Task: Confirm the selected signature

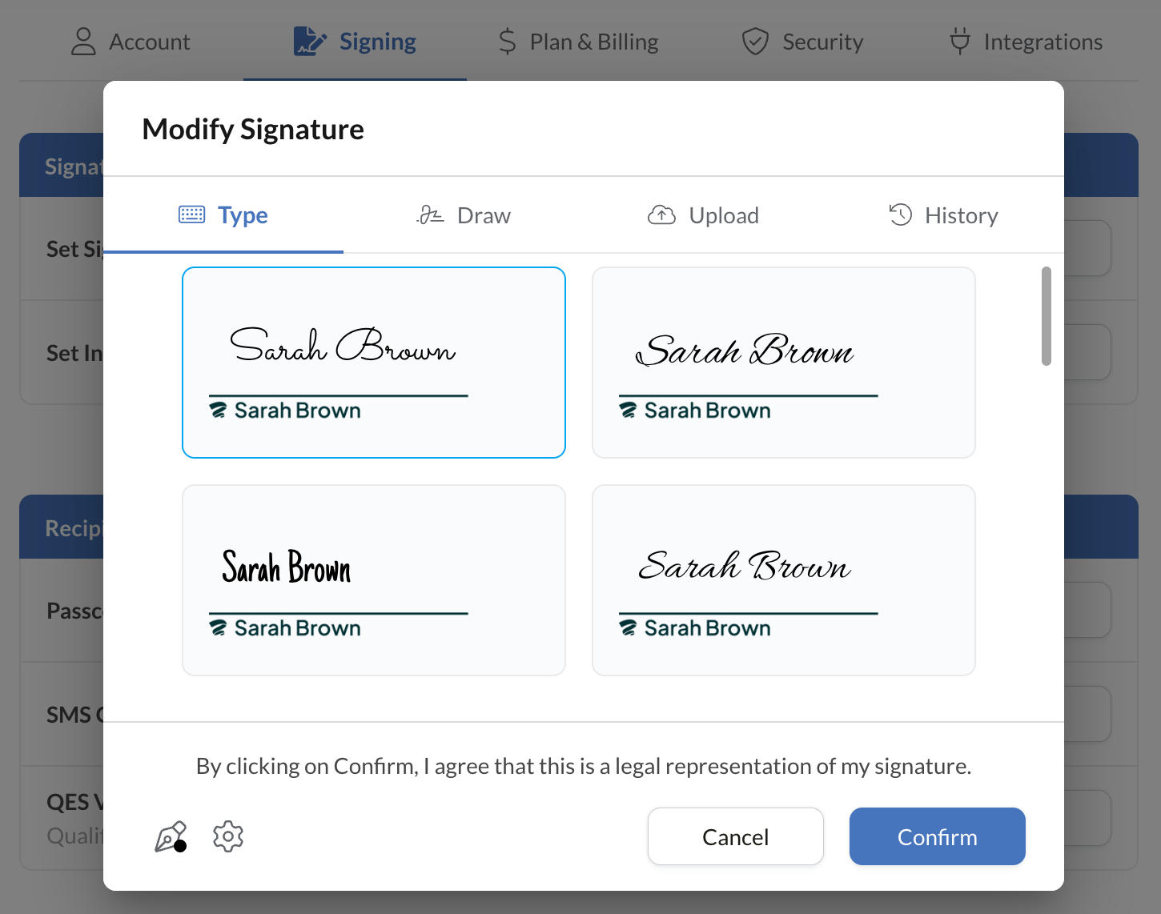Action: point(937,836)
